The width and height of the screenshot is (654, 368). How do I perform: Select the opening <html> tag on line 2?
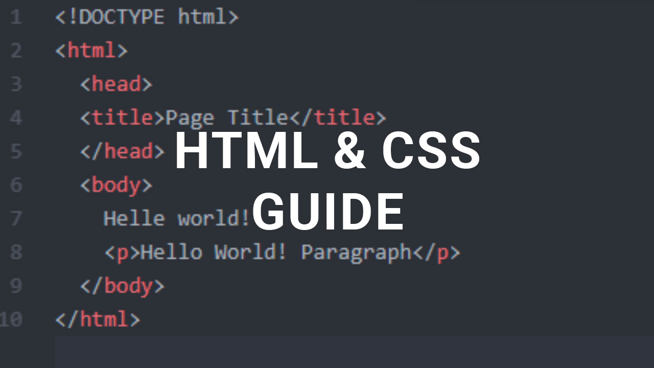coord(91,51)
